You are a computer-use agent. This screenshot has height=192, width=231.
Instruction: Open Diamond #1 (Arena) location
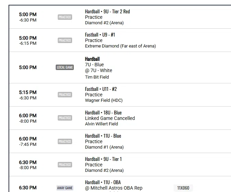pyautogui.click(x=104, y=147)
